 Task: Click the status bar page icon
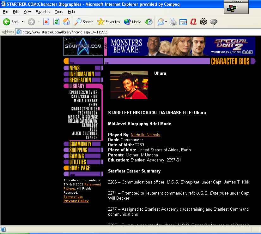point(3,229)
